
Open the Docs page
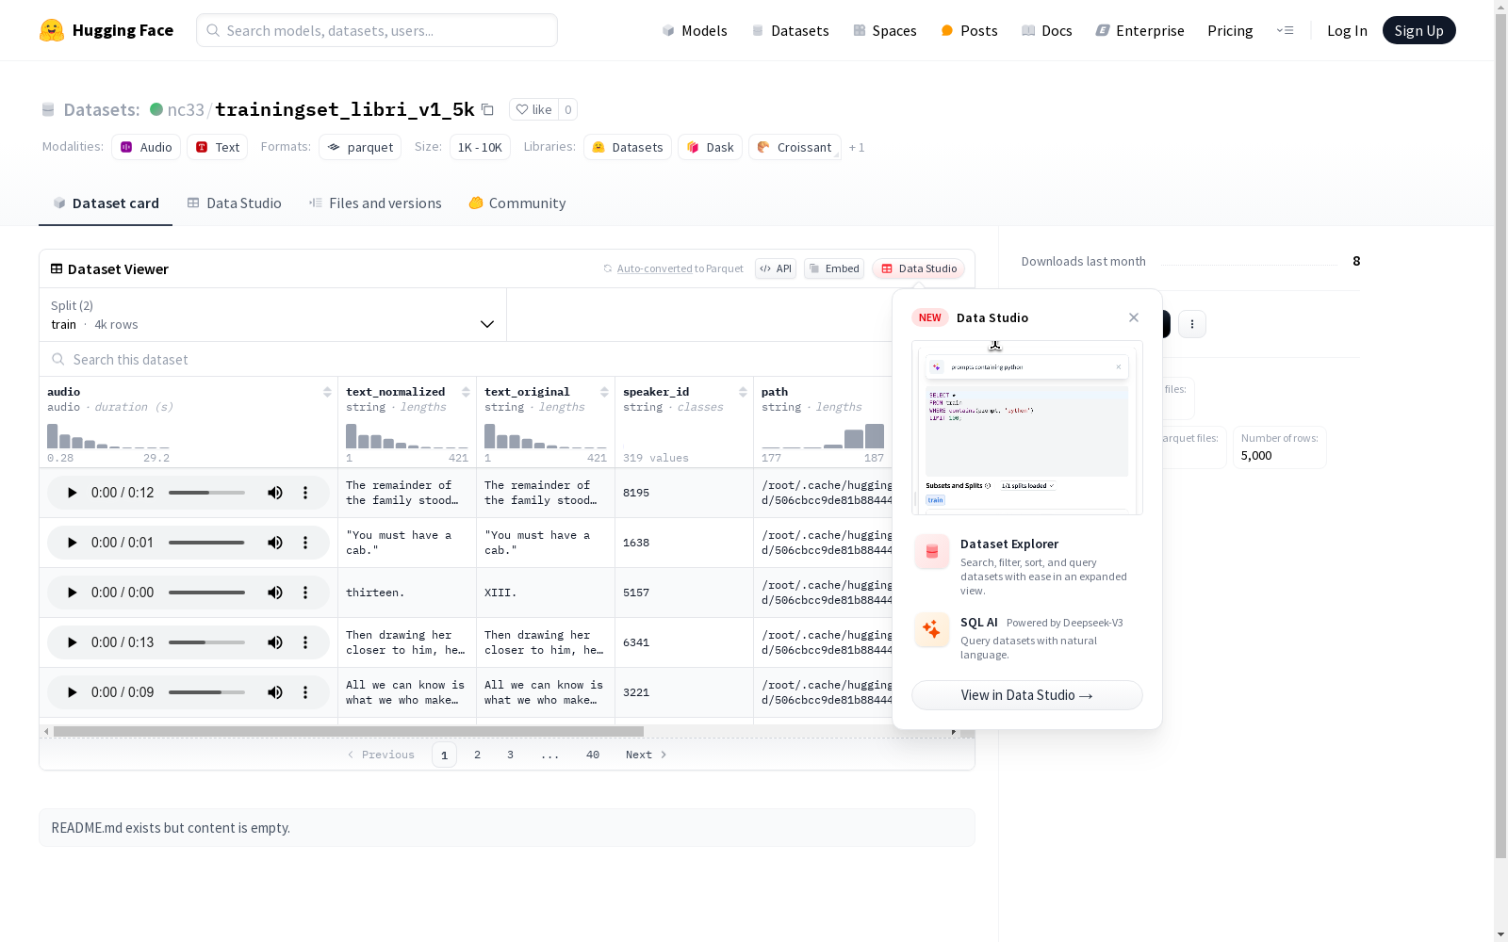point(1047,30)
